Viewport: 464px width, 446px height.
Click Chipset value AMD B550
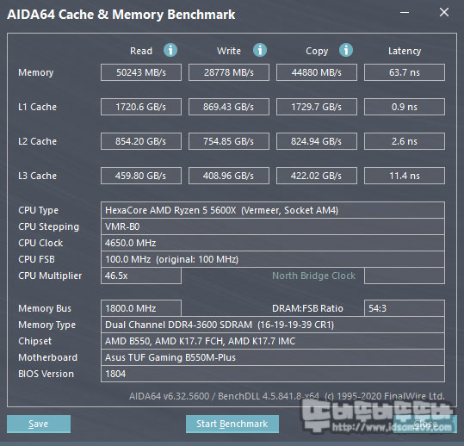point(273,341)
